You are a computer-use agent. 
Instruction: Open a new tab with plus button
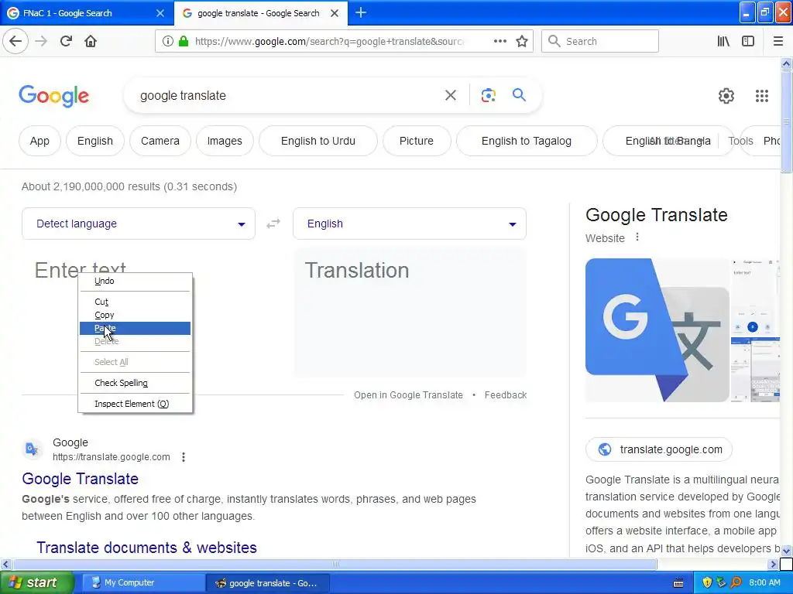361,12
